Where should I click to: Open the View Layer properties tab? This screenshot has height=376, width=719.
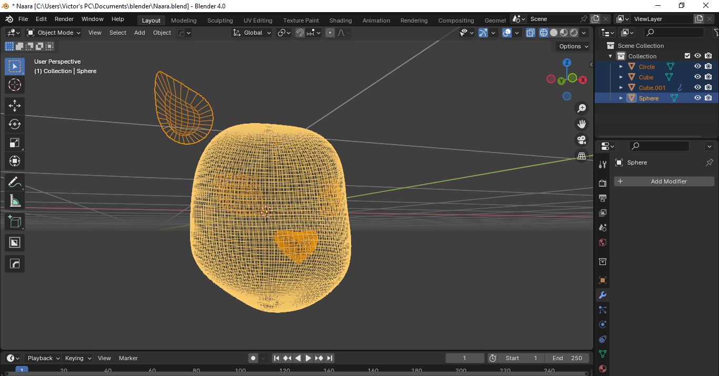point(603,213)
